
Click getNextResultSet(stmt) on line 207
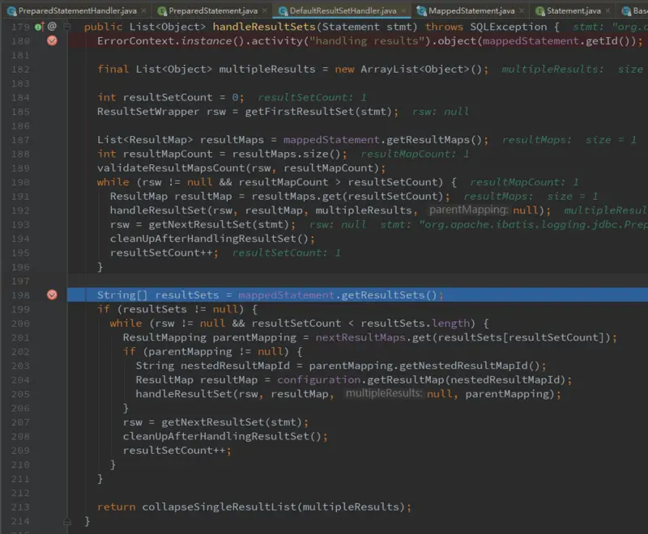pyautogui.click(x=232, y=422)
